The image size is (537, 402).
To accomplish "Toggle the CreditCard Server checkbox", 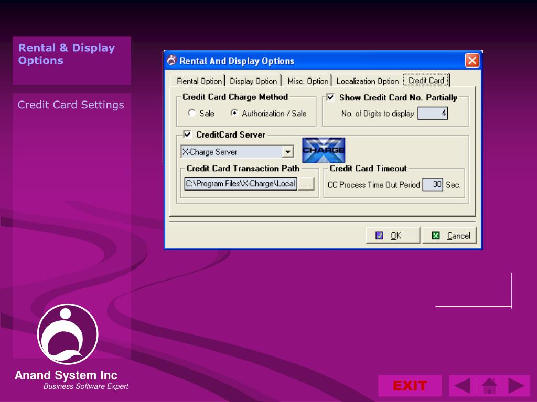I will (x=187, y=135).
